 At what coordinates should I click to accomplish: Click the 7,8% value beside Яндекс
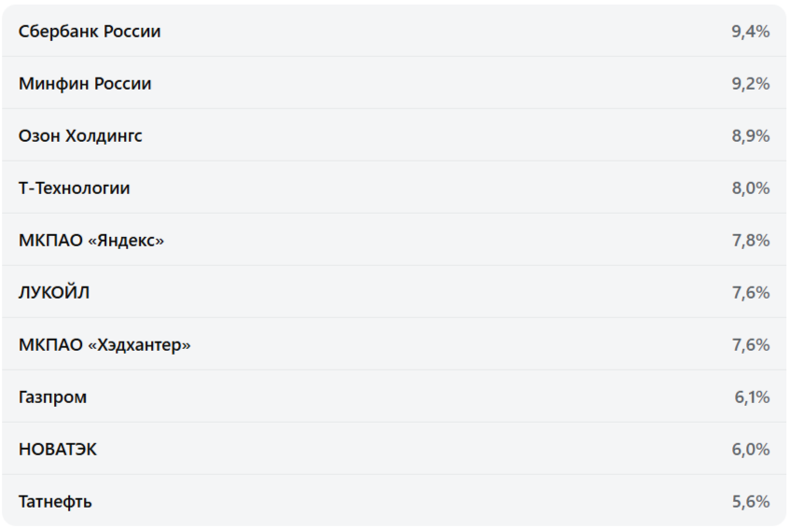(751, 241)
